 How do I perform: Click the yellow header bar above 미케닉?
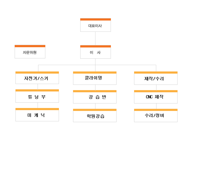(37, 109)
